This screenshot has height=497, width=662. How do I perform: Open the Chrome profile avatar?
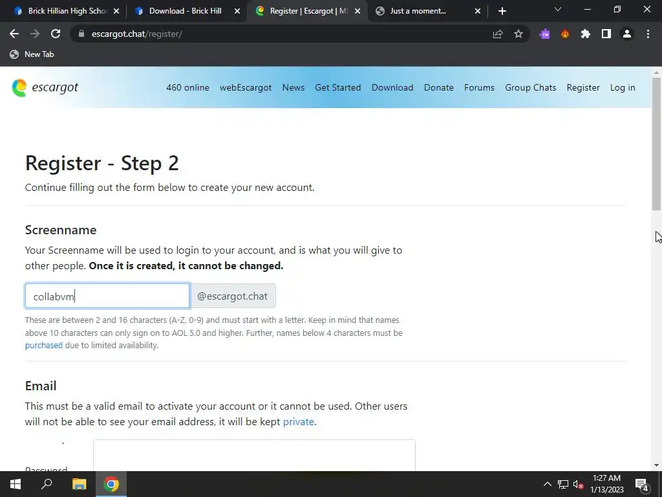tap(627, 34)
